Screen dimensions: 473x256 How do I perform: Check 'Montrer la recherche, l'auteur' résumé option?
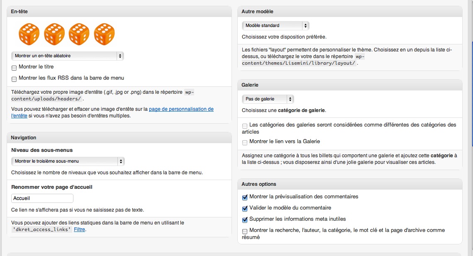(x=245, y=231)
